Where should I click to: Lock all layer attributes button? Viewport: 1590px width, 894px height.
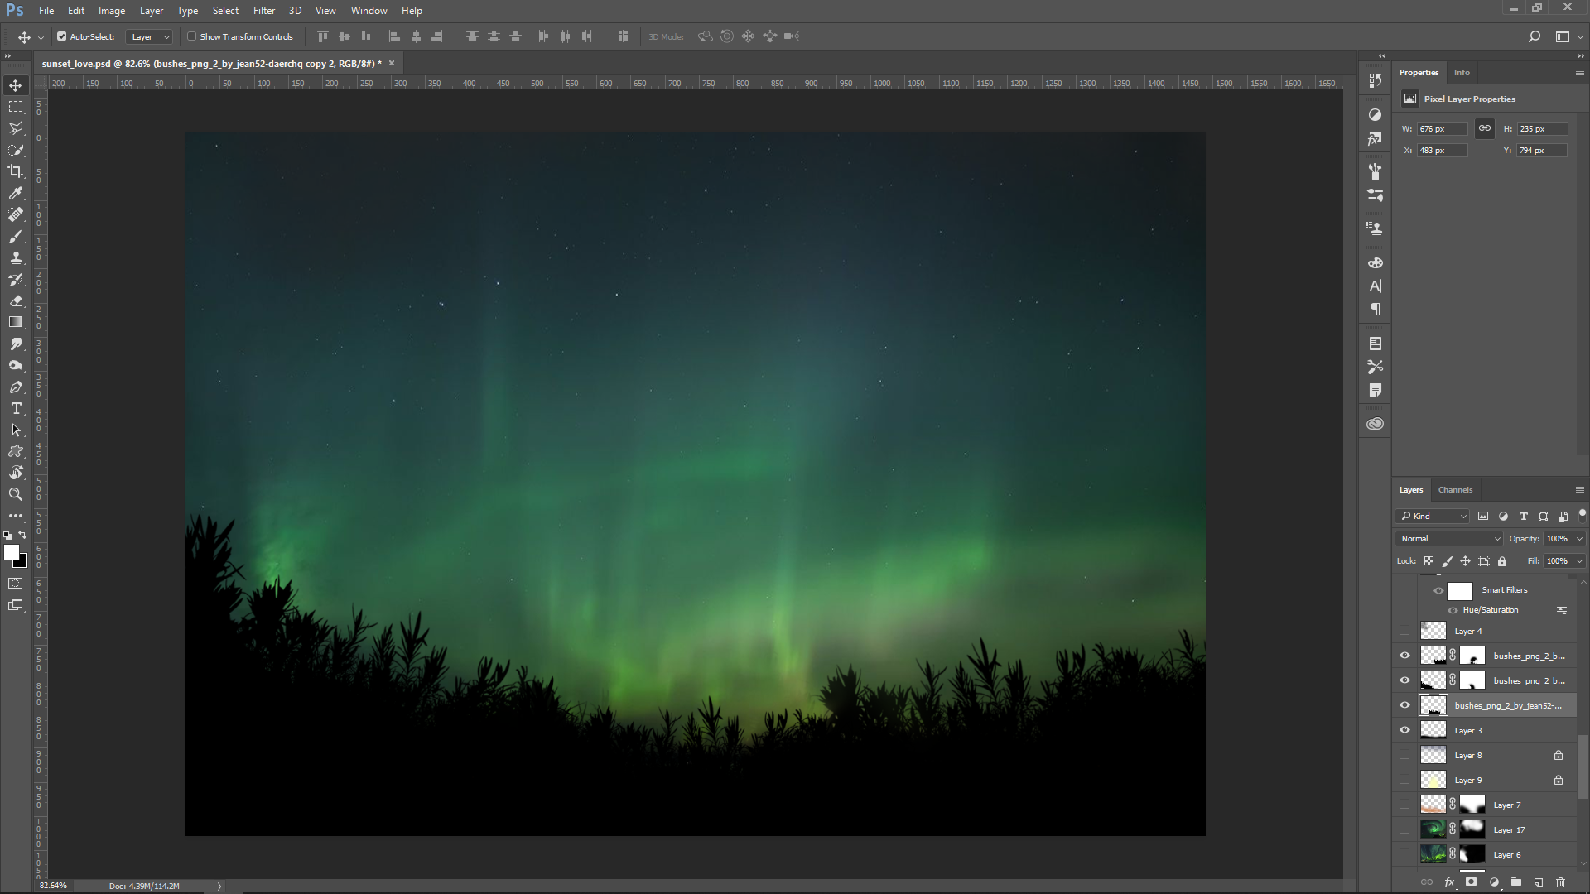(1502, 561)
